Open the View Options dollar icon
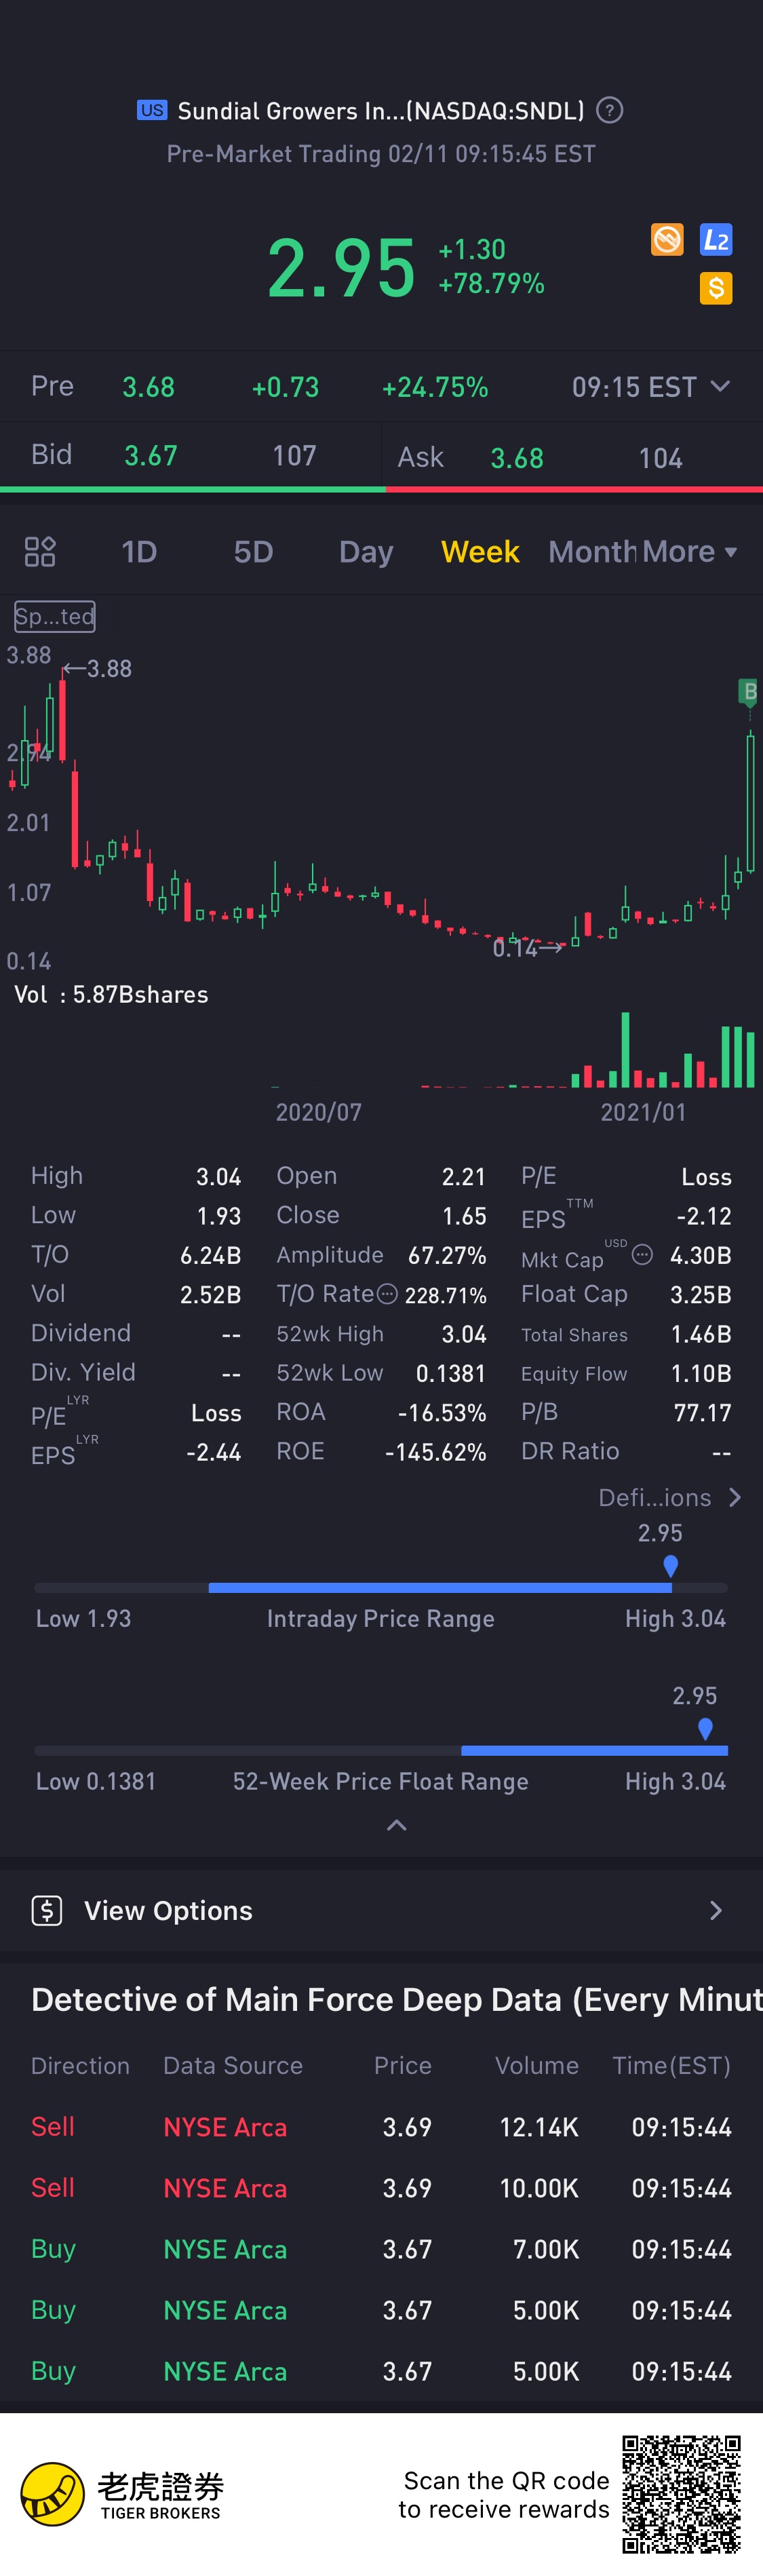Viewport: 763px width, 2576px height. pos(47,1910)
